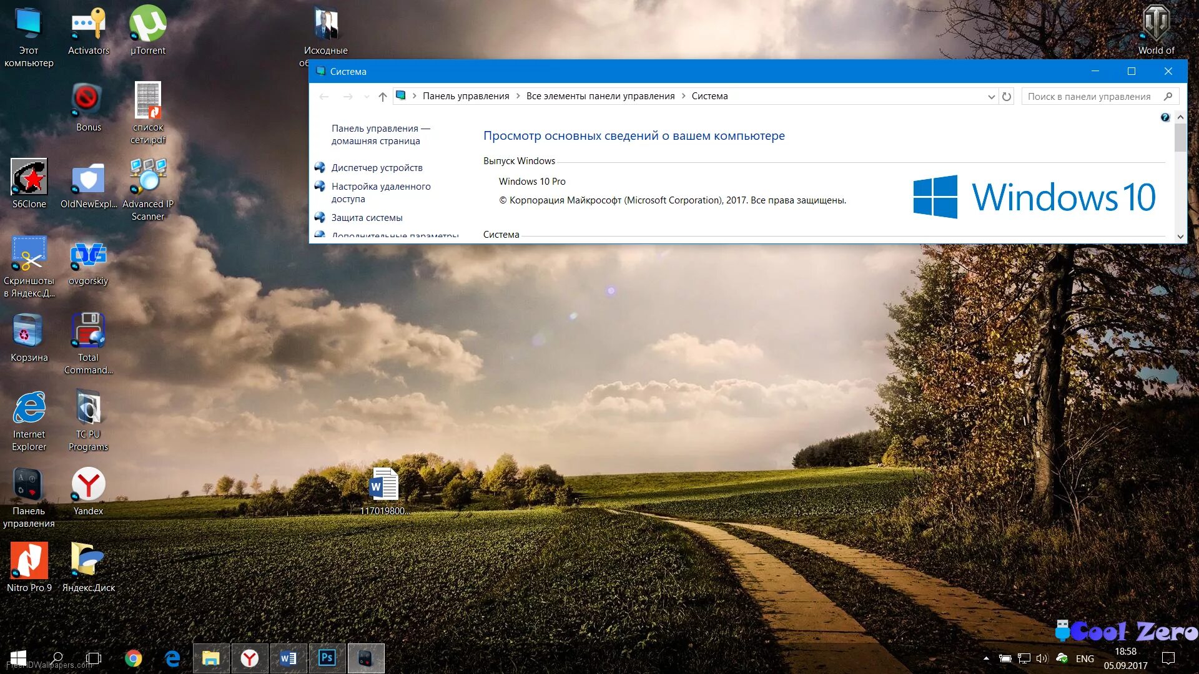Switch the ENG language indicator
This screenshot has width=1199, height=674.
pos(1085,658)
